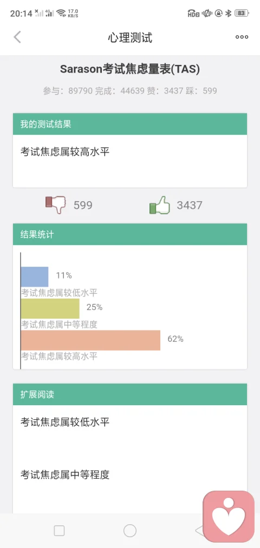260x548 pixels.
Task: Open 考试焦虑属中等程度 reading entry
Action: (65, 474)
